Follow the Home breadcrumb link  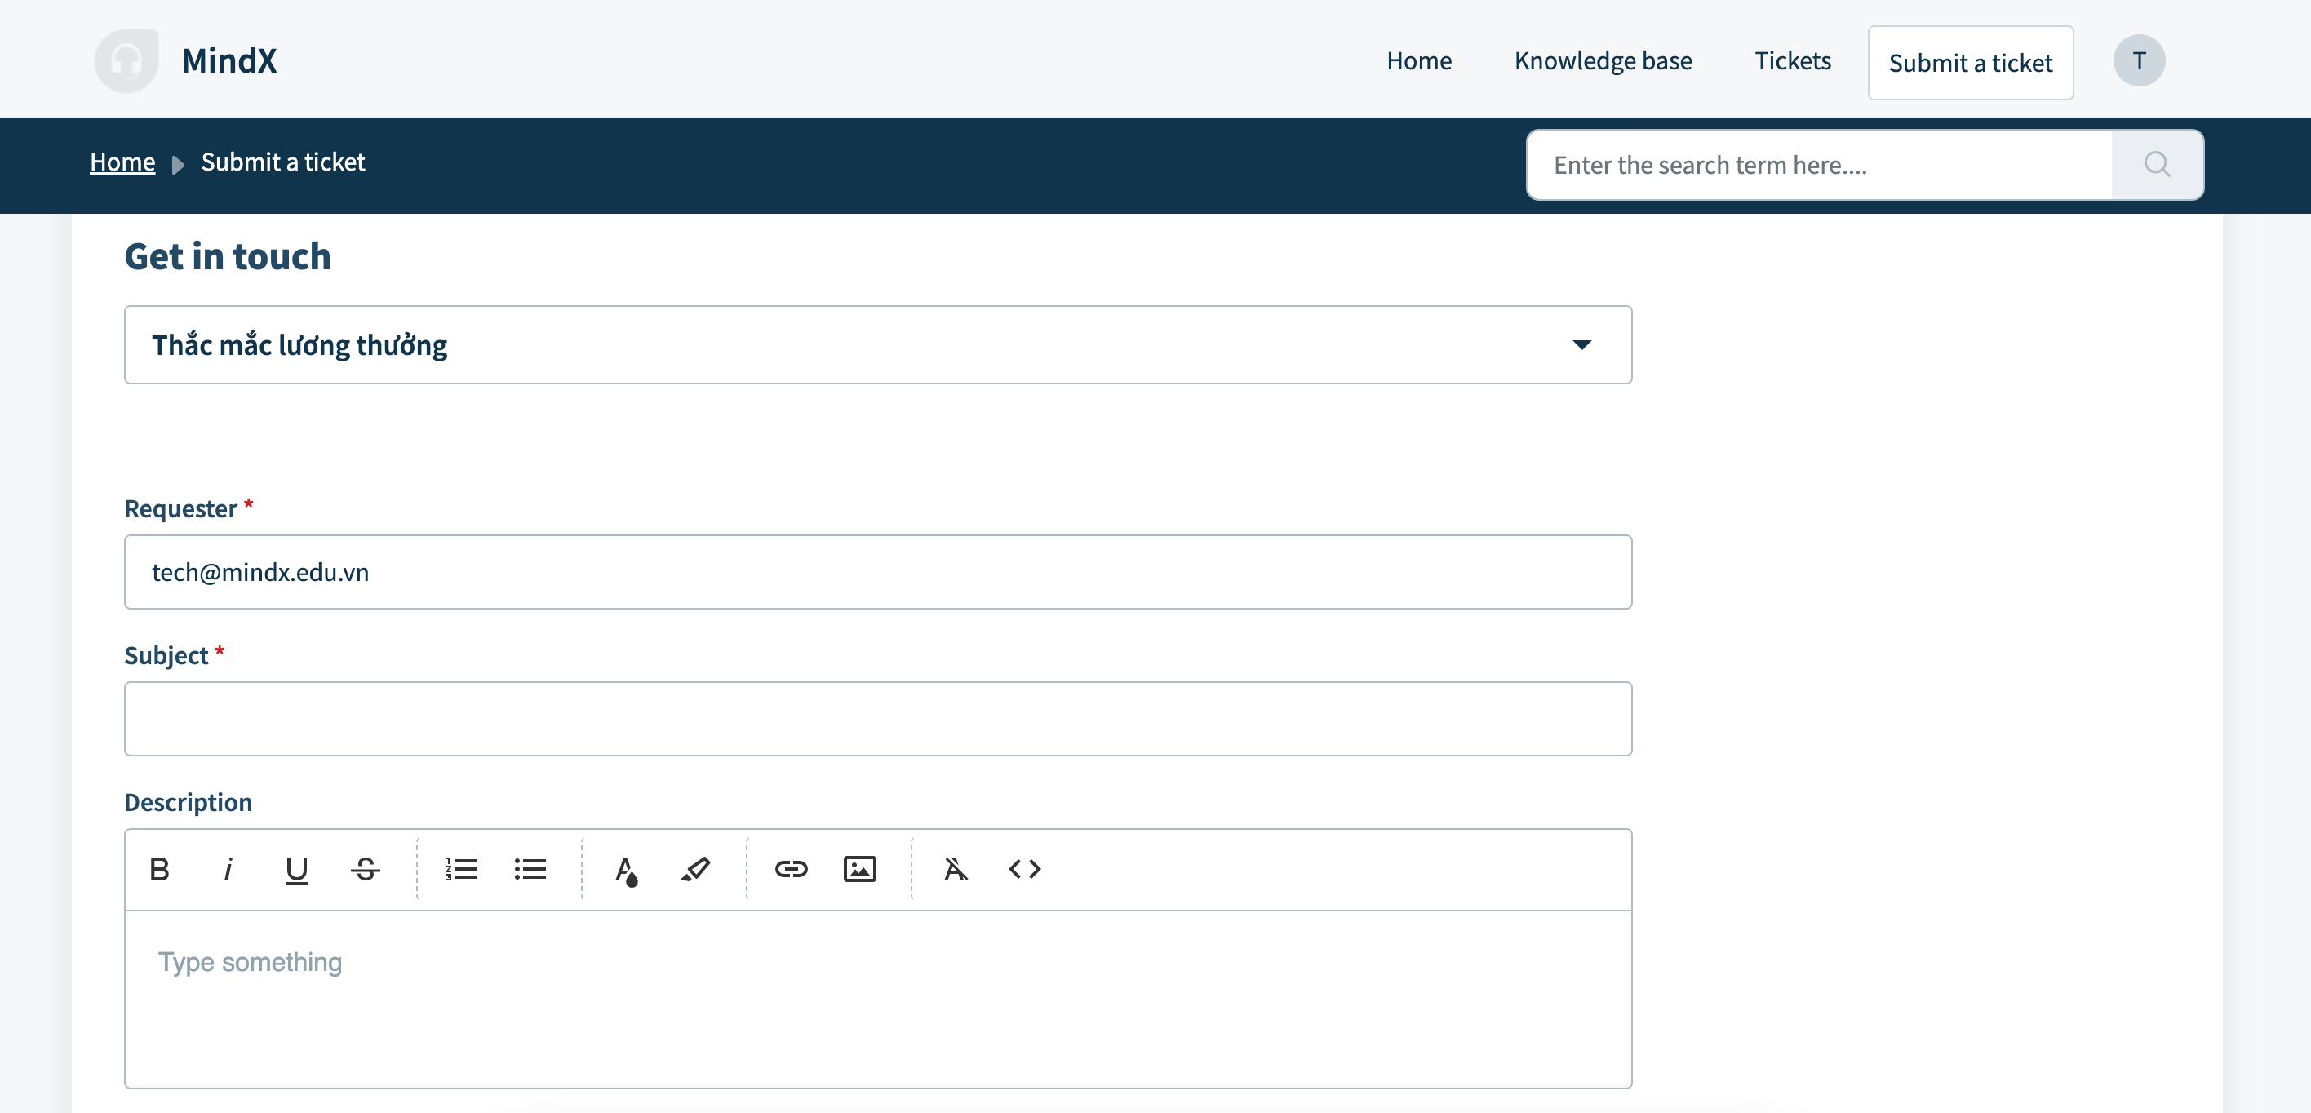click(122, 162)
